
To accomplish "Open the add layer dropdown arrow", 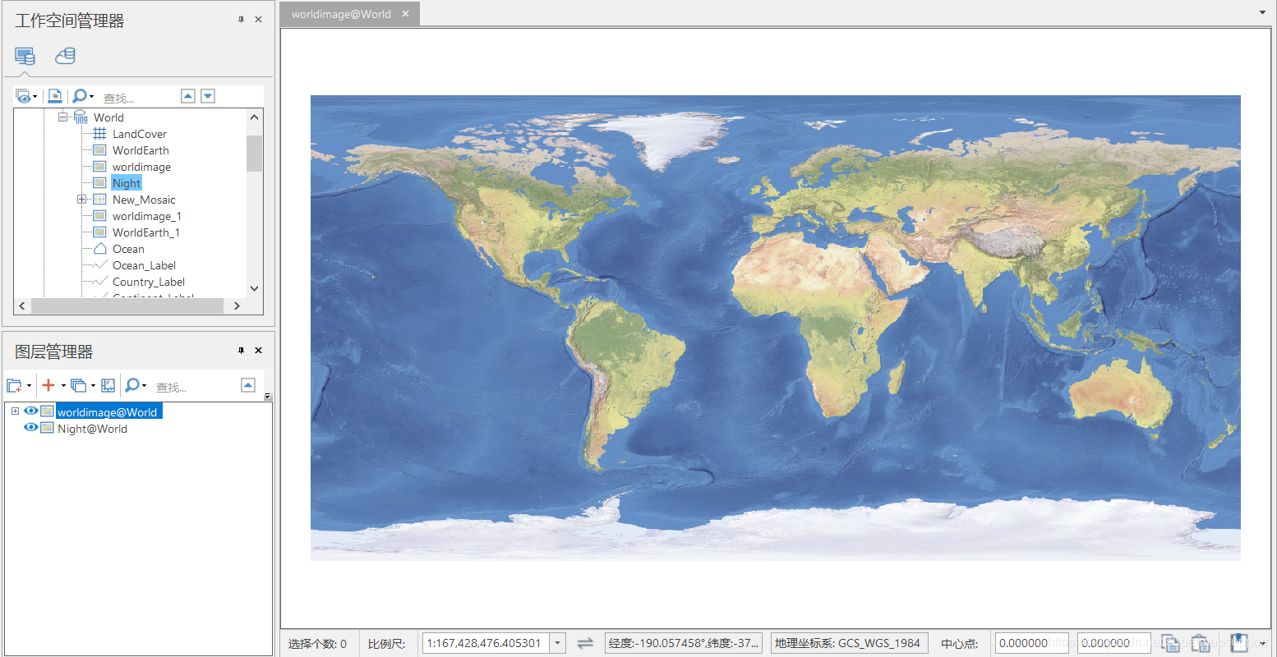I will pos(63,386).
